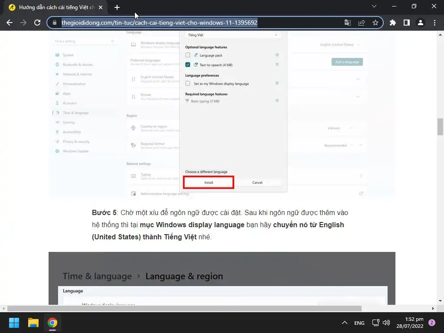Open notification center badge

432,323
